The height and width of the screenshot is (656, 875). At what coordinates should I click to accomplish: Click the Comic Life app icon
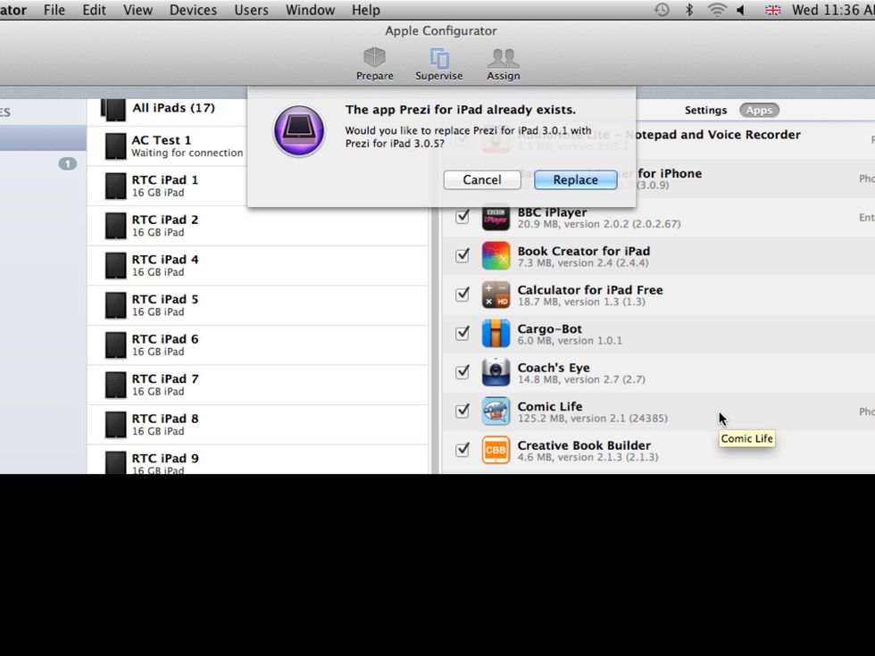pos(496,411)
